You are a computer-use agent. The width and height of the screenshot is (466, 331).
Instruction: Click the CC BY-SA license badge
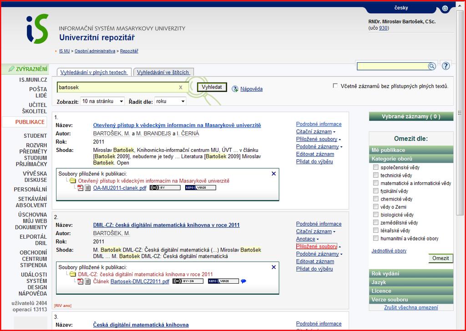[x=188, y=281]
